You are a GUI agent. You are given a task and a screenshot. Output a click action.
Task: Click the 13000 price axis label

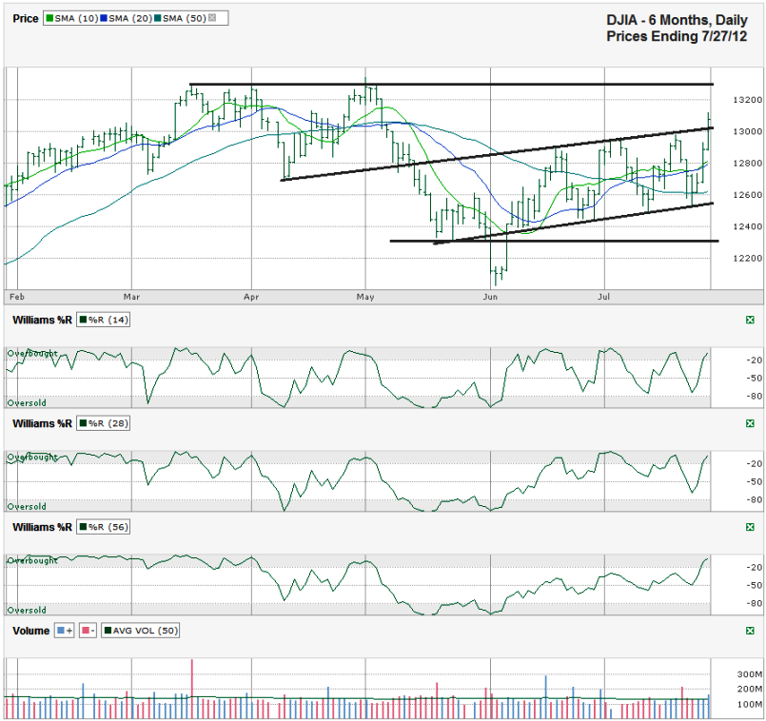pyautogui.click(x=747, y=131)
